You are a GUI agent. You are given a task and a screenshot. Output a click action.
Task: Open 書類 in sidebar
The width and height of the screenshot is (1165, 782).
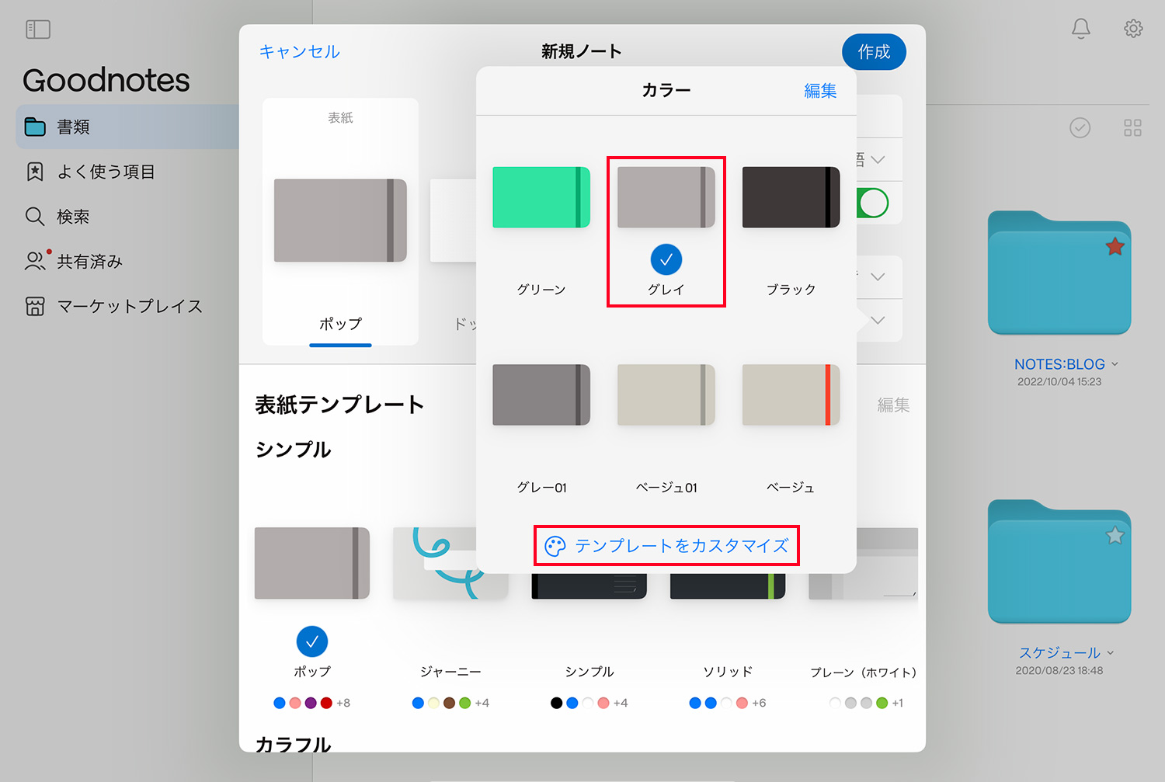pos(127,127)
